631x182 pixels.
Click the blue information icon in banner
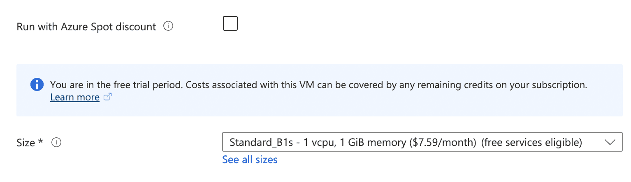(37, 85)
